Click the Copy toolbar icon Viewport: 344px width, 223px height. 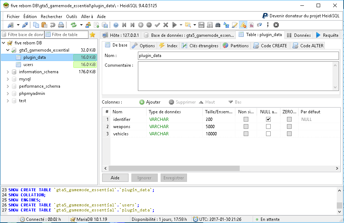click(x=36, y=25)
